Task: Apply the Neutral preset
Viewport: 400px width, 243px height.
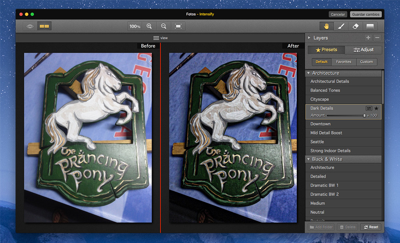Action: (343, 212)
